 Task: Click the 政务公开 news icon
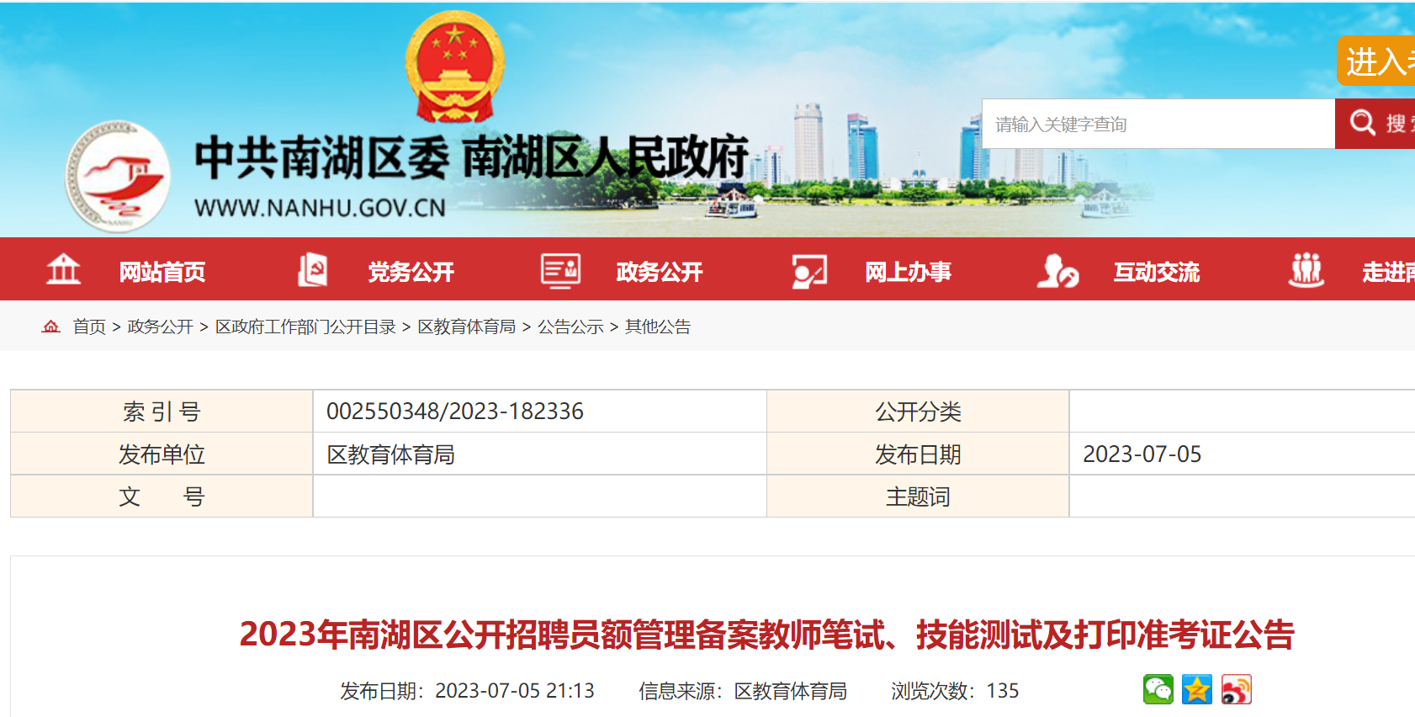[x=560, y=270]
